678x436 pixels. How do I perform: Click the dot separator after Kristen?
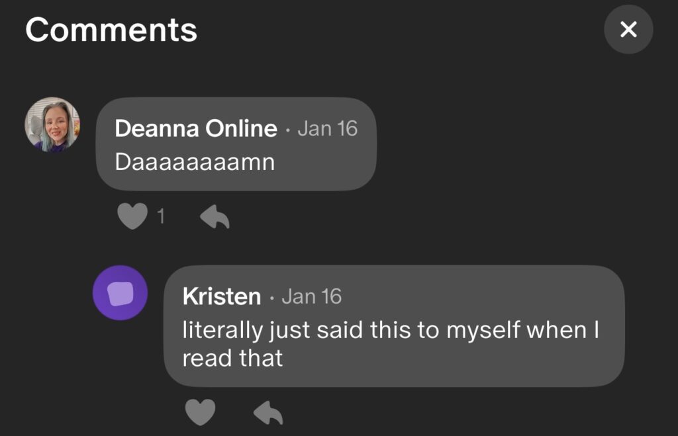(x=271, y=298)
